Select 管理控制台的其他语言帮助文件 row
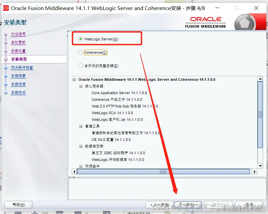This screenshot has height=214, width=268. (x=126, y=133)
